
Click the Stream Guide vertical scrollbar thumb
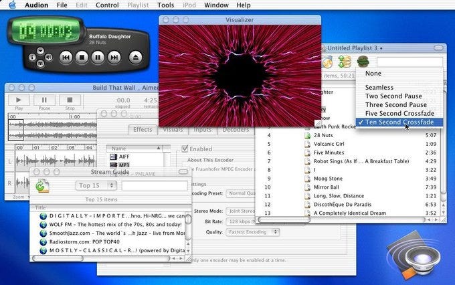coord(188,219)
